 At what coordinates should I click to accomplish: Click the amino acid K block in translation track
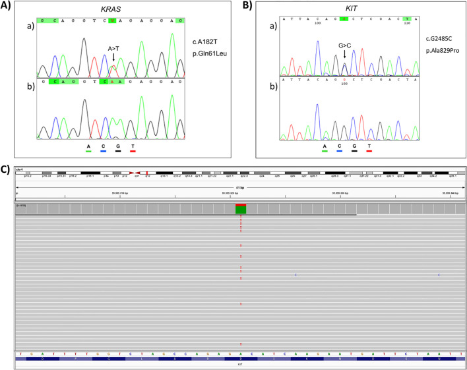click(x=307, y=359)
